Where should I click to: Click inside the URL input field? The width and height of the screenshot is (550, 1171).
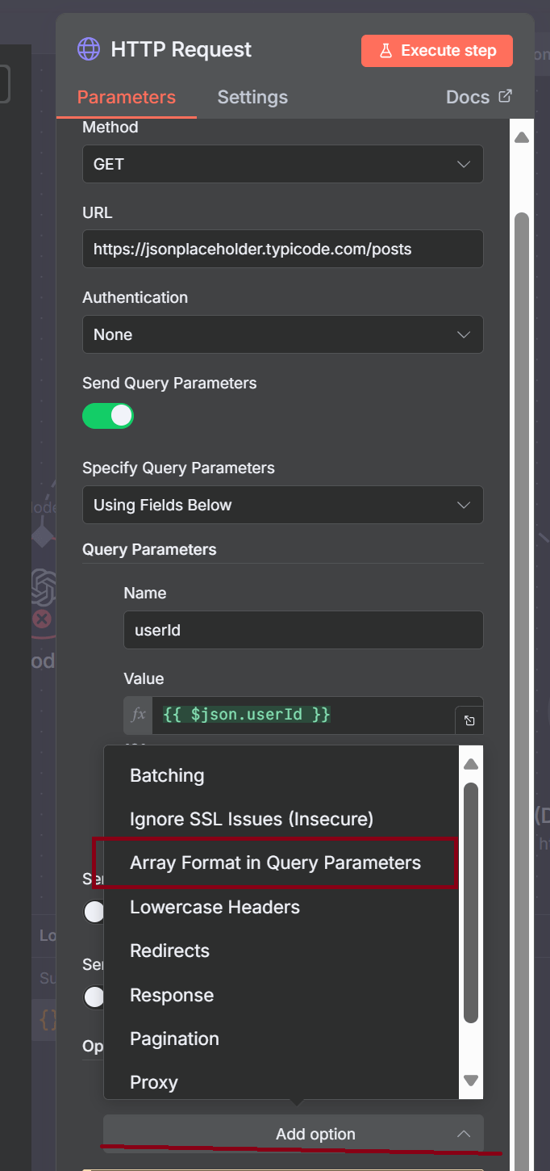(282, 249)
